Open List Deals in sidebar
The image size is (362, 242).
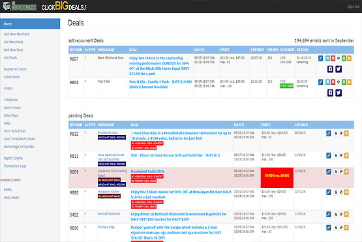10,58
